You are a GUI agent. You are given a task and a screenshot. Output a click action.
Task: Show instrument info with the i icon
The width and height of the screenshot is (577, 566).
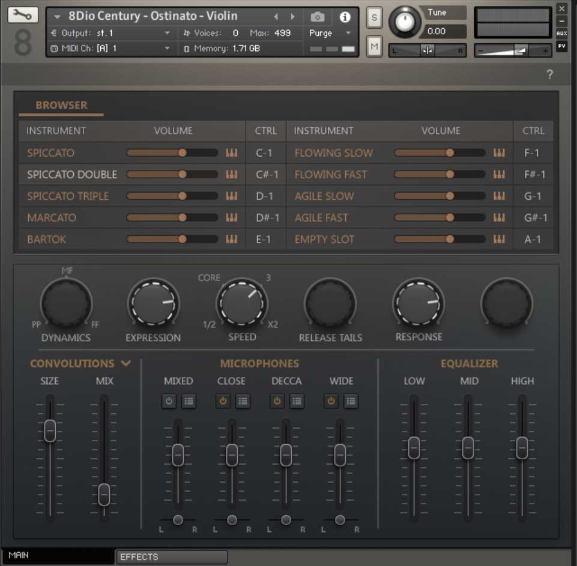click(345, 17)
